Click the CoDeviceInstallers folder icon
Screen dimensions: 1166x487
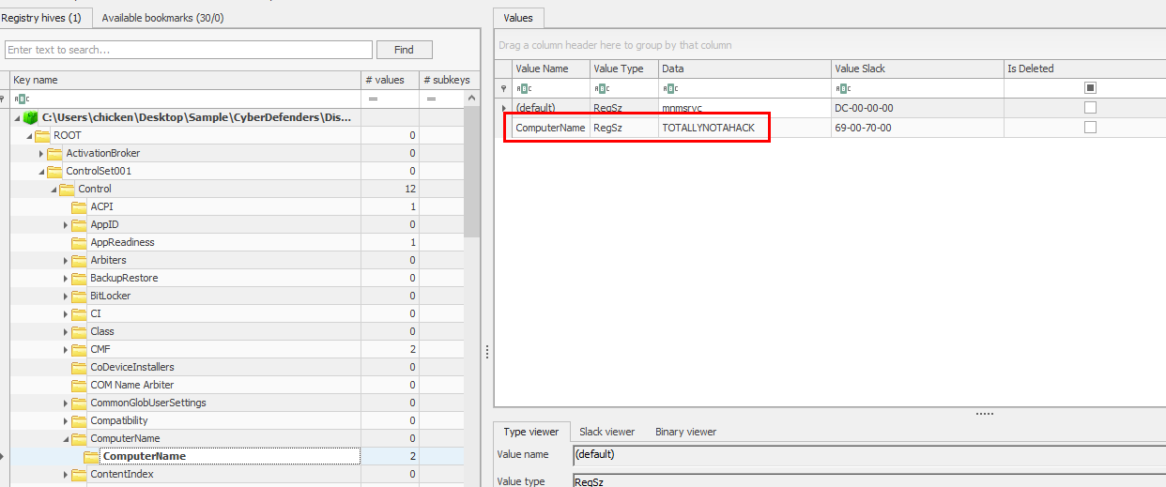(79, 367)
